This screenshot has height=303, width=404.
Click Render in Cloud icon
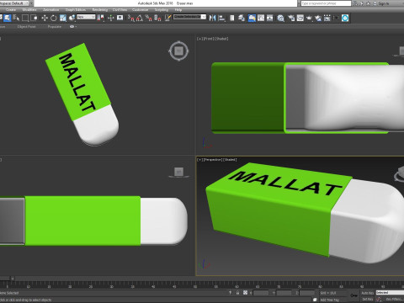pyautogui.click(x=318, y=18)
